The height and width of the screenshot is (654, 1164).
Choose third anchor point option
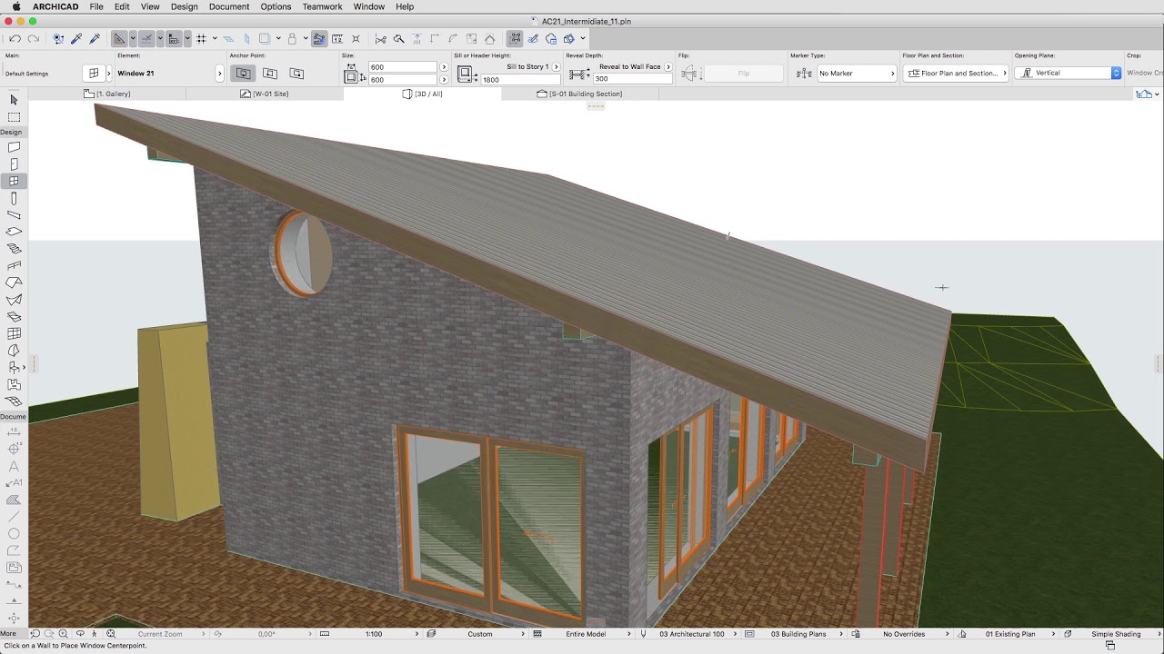click(x=296, y=73)
